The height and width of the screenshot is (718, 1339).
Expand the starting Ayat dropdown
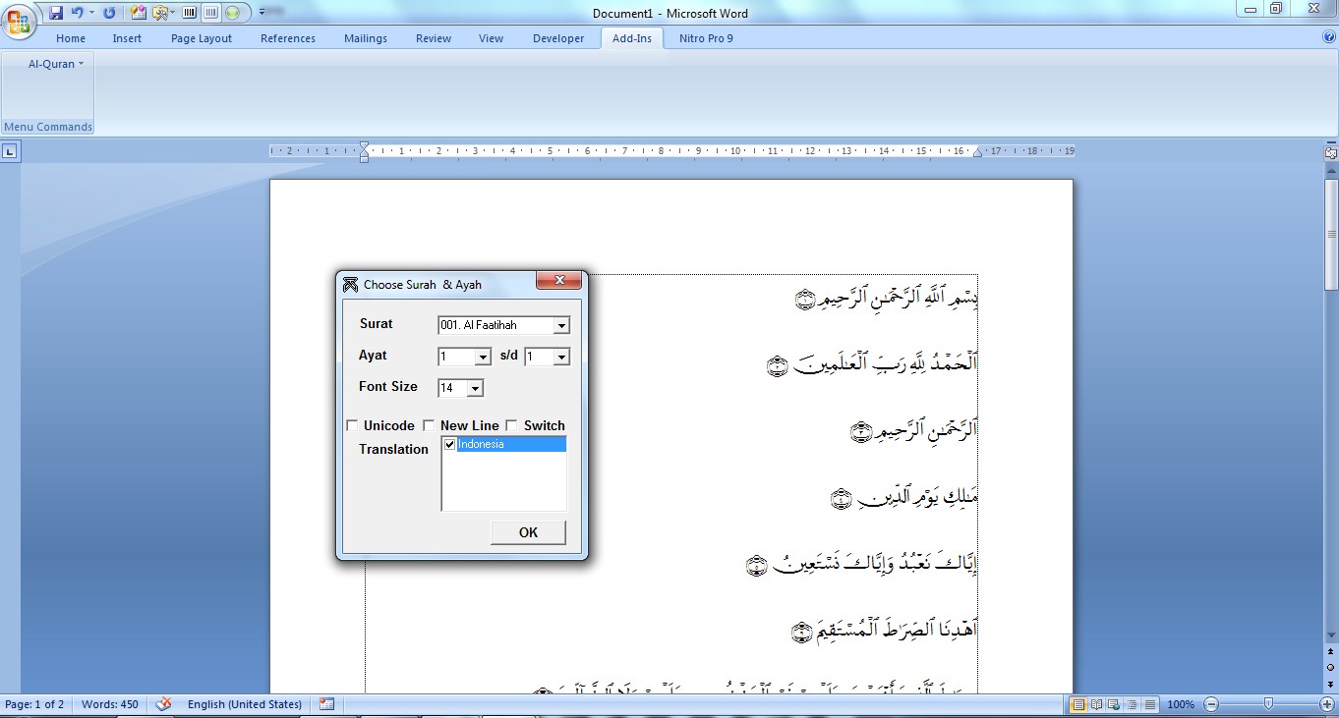coord(483,357)
